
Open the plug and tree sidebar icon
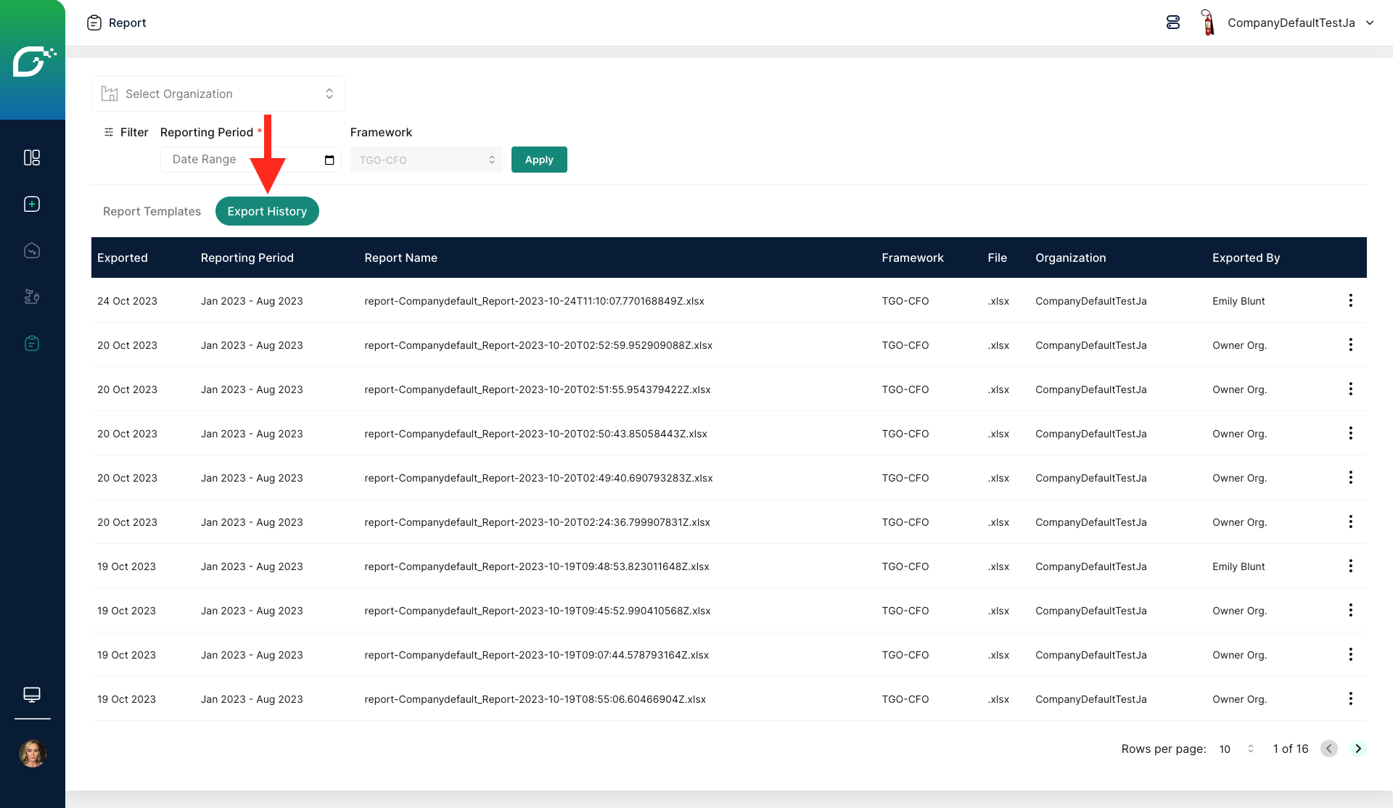pyautogui.click(x=32, y=297)
